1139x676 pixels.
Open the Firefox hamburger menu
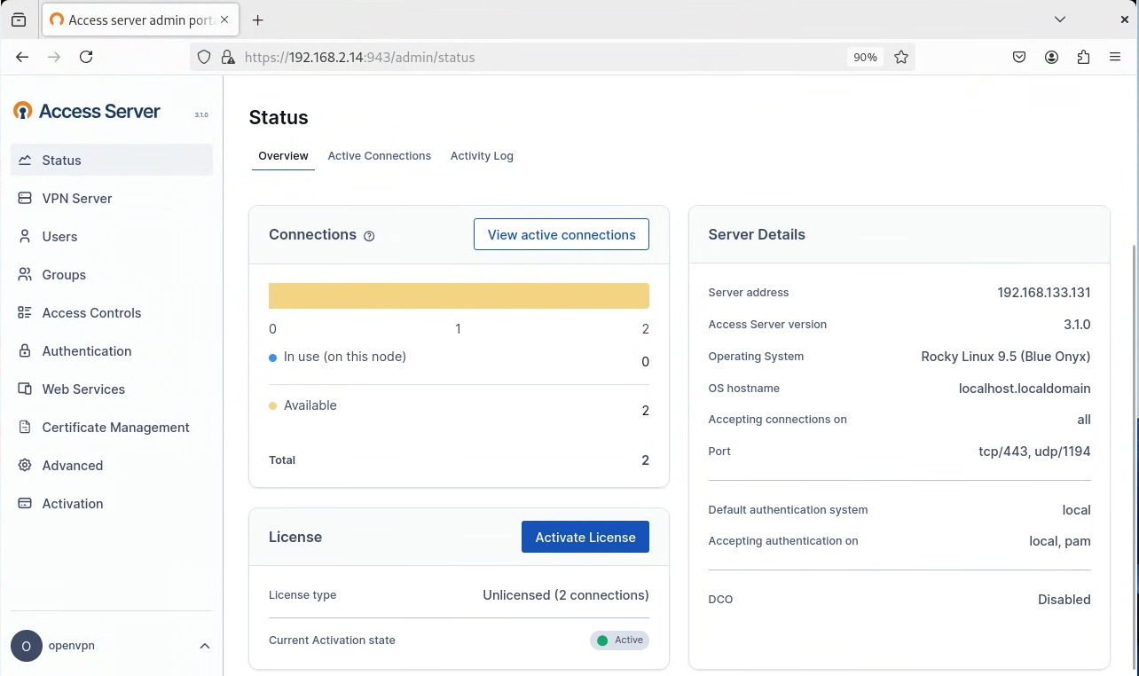(1115, 57)
